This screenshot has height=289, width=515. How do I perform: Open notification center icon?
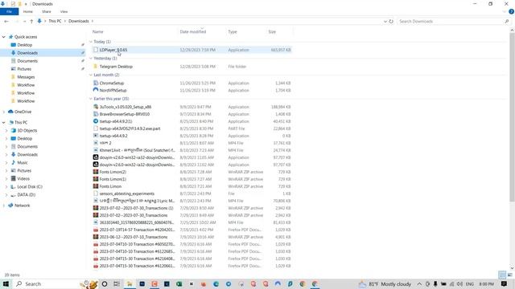click(x=505, y=283)
